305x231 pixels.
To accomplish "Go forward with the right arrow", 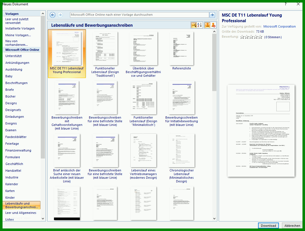I will [x=60, y=15].
